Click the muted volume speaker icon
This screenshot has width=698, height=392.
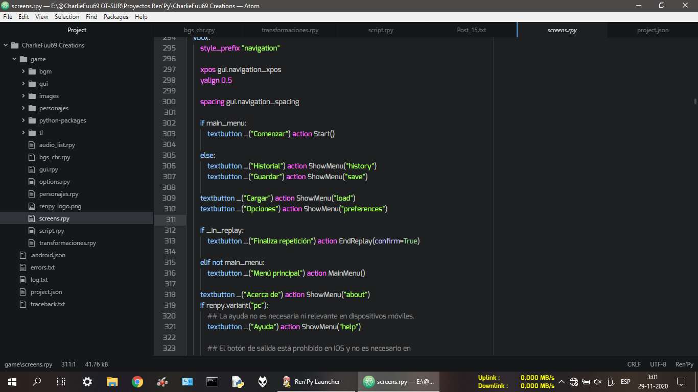(x=598, y=381)
